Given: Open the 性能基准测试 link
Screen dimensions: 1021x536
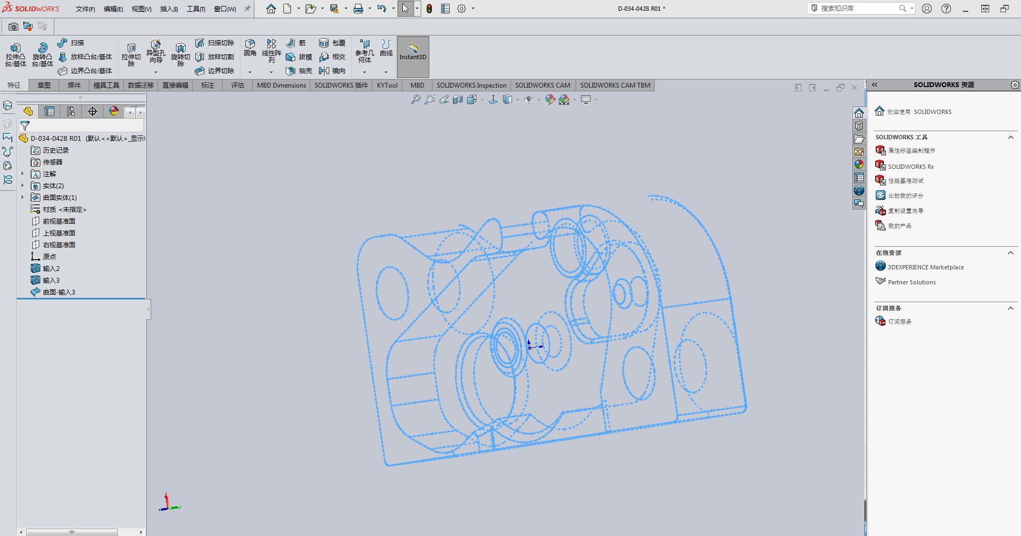Looking at the screenshot, I should [905, 181].
